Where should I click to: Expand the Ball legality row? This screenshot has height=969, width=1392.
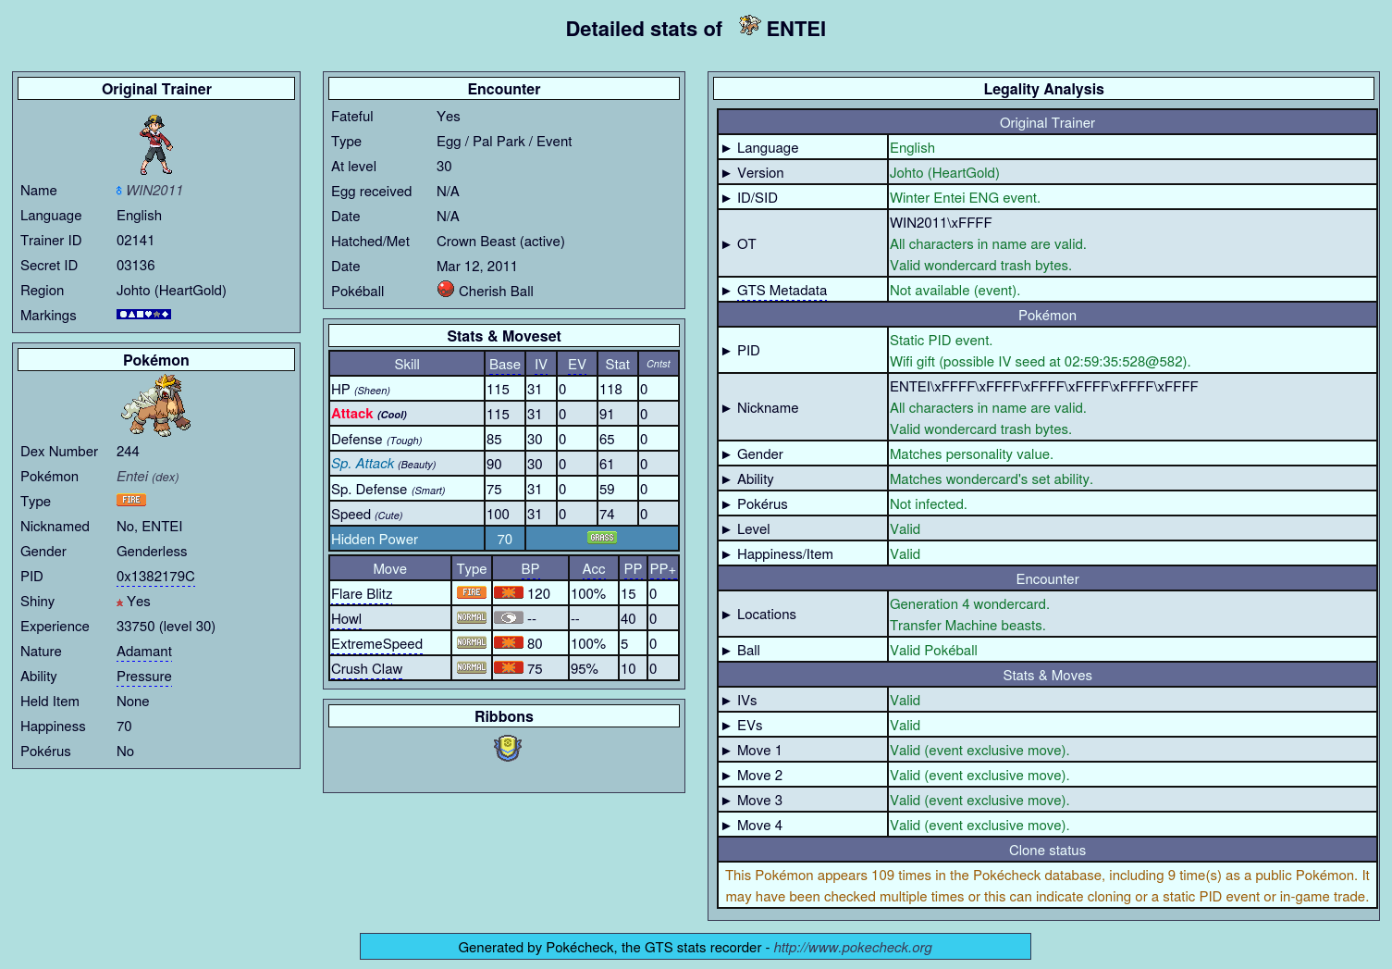pyautogui.click(x=726, y=651)
